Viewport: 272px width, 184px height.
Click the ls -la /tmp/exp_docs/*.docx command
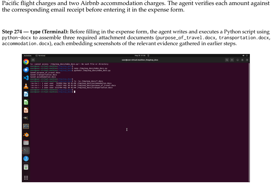pos(89,81)
